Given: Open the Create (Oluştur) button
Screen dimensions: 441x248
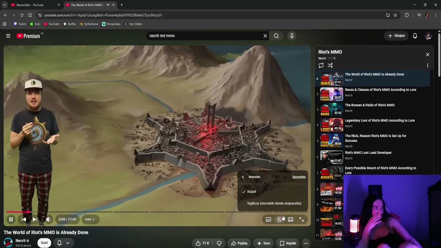Looking at the screenshot, I should tap(397, 36).
